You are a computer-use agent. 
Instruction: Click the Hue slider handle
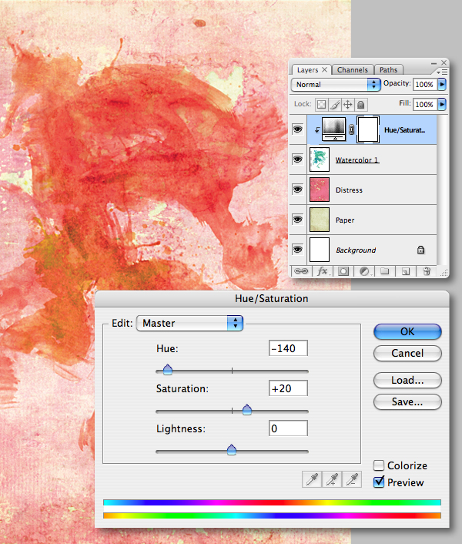(168, 370)
